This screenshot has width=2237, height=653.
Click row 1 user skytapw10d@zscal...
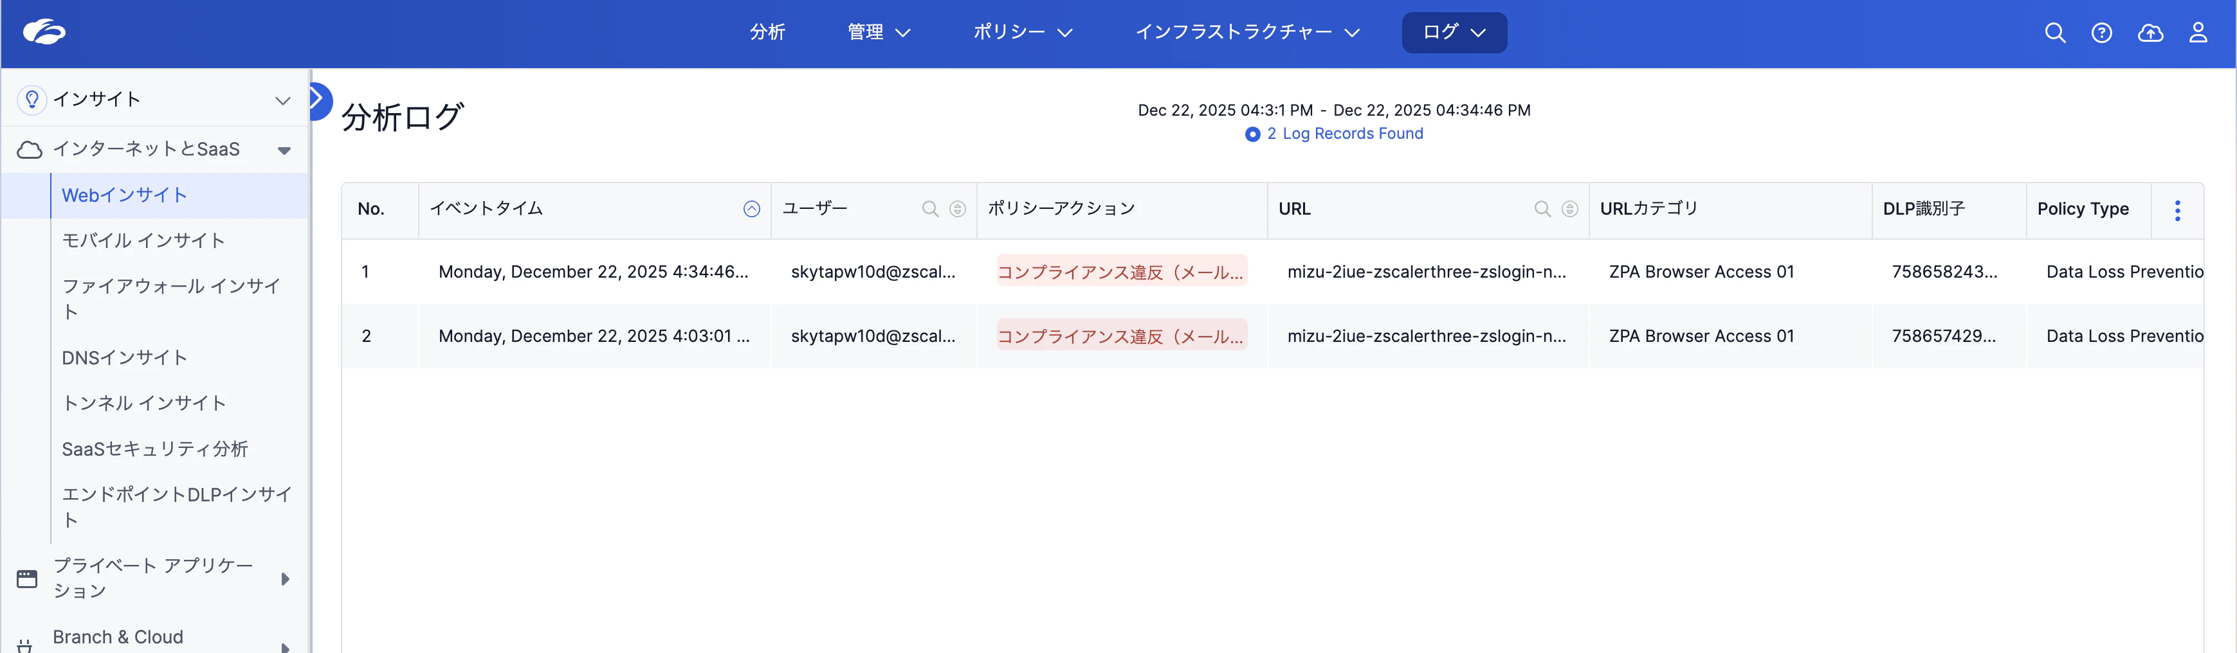873,273
